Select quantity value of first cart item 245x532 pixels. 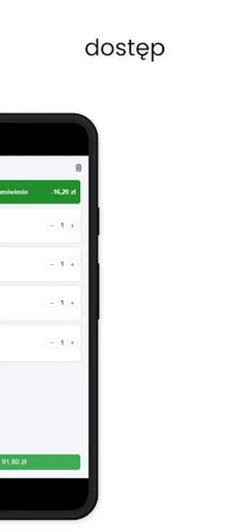point(62,225)
